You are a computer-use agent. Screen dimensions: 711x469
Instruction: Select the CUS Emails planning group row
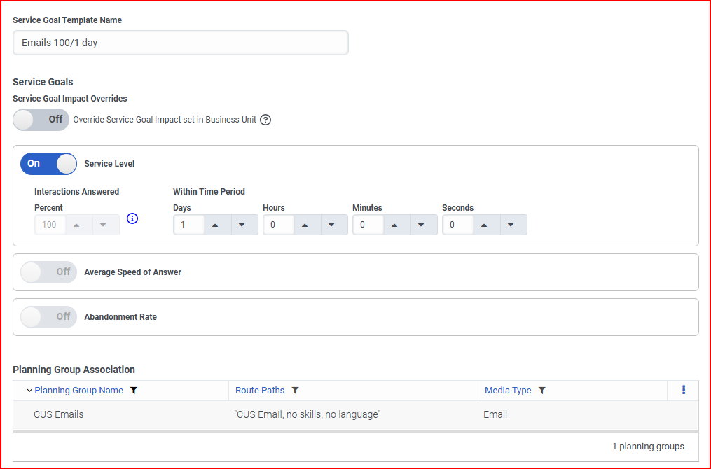[59, 414]
